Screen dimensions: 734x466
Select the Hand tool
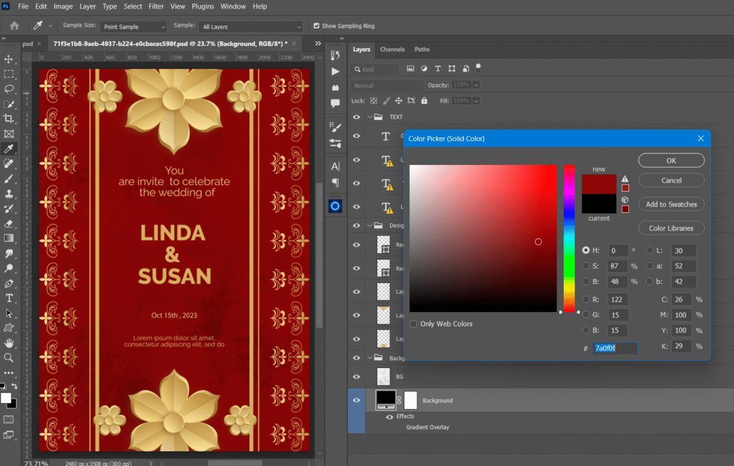click(9, 342)
